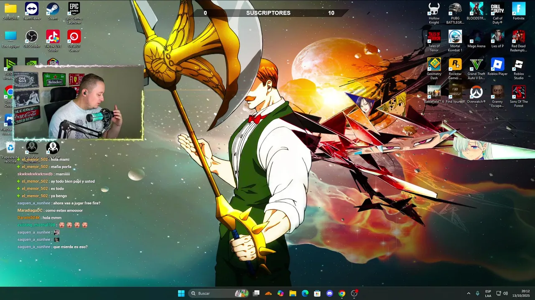The height and width of the screenshot is (300, 535).
Task: Open the volume control in system tray
Action: 505,293
